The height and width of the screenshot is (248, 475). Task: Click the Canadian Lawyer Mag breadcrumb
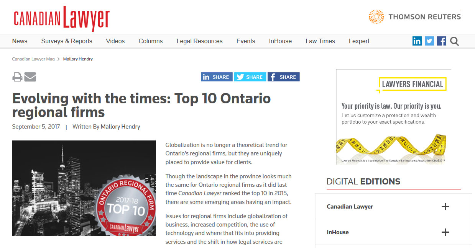(x=33, y=59)
